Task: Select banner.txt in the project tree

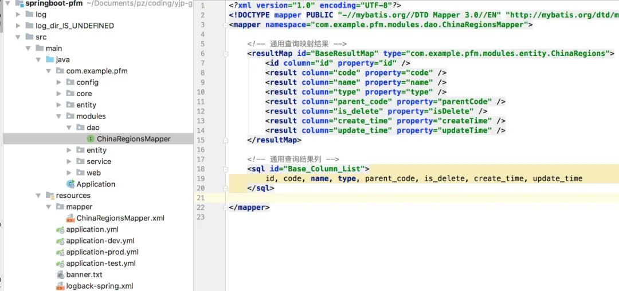Action: (x=84, y=274)
